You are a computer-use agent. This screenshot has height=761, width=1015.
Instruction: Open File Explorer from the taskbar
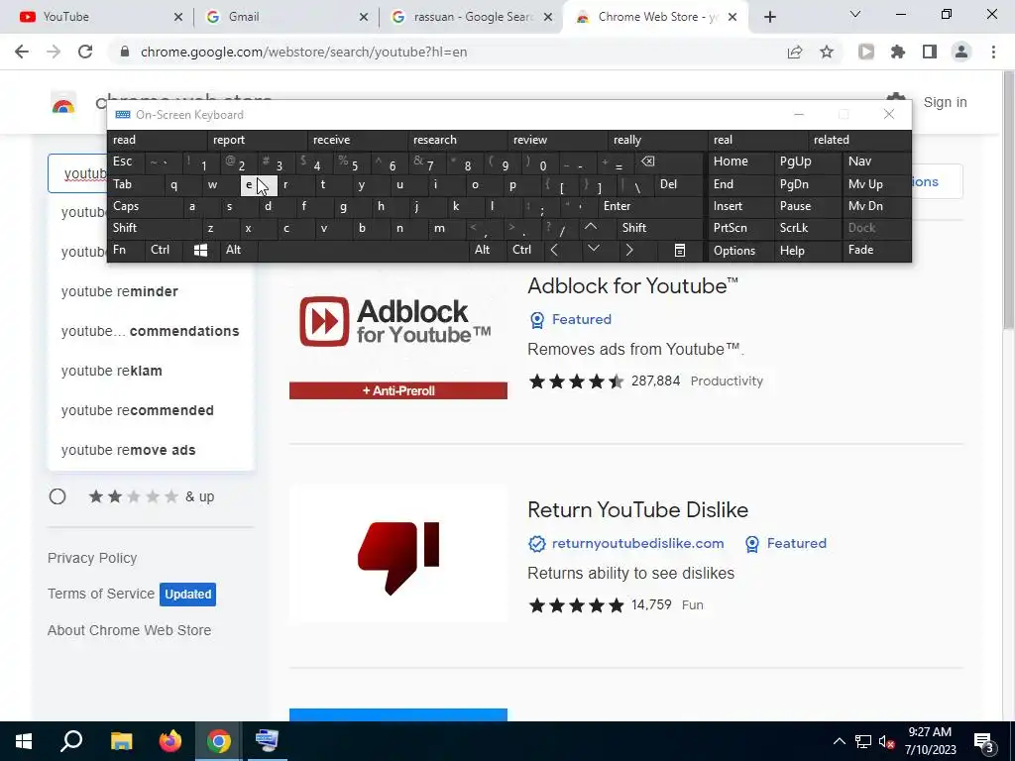pos(121,741)
